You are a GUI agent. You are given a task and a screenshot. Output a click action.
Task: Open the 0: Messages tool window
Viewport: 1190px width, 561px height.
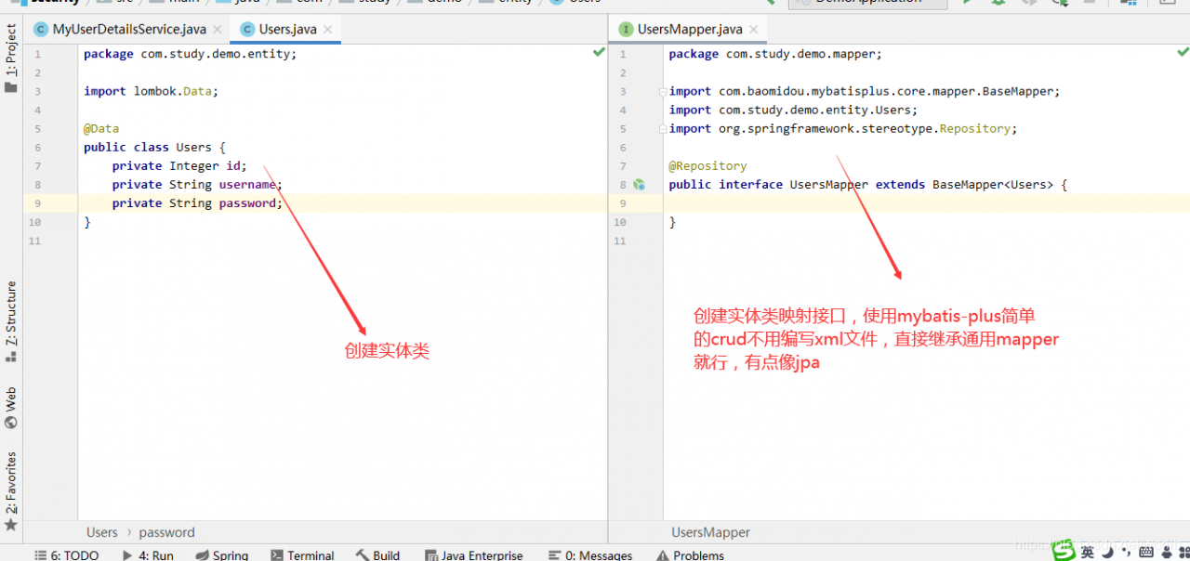[590, 554]
